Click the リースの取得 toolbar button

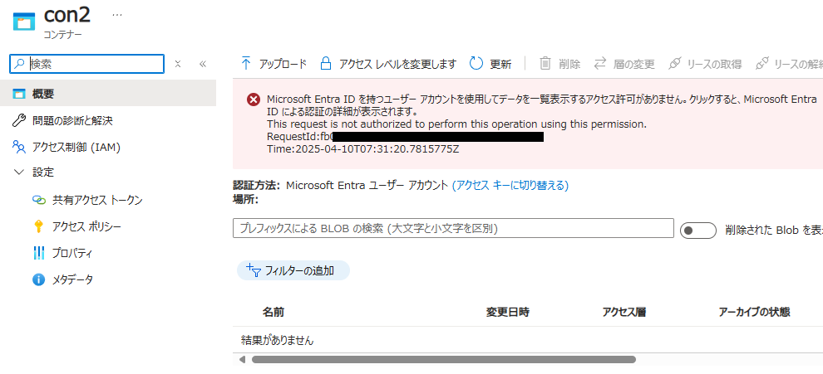click(x=706, y=64)
